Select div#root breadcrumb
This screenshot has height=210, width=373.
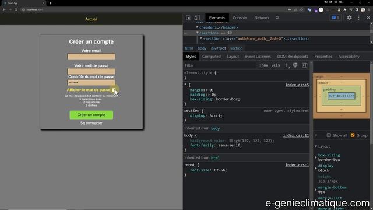218,48
